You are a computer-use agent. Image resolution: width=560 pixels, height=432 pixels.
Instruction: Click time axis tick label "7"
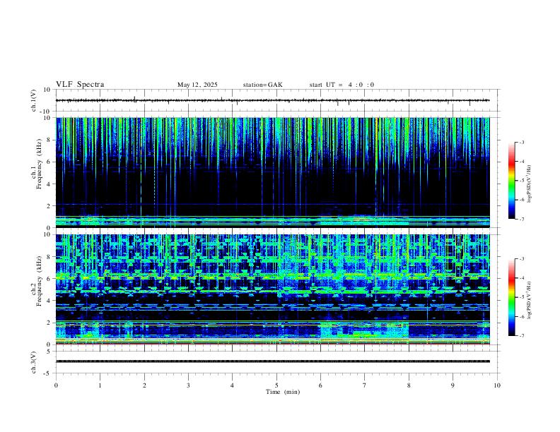pyautogui.click(x=365, y=385)
